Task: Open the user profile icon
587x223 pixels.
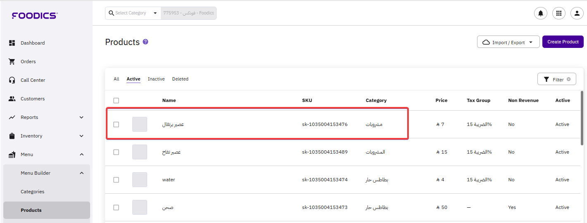Action: tap(577, 13)
